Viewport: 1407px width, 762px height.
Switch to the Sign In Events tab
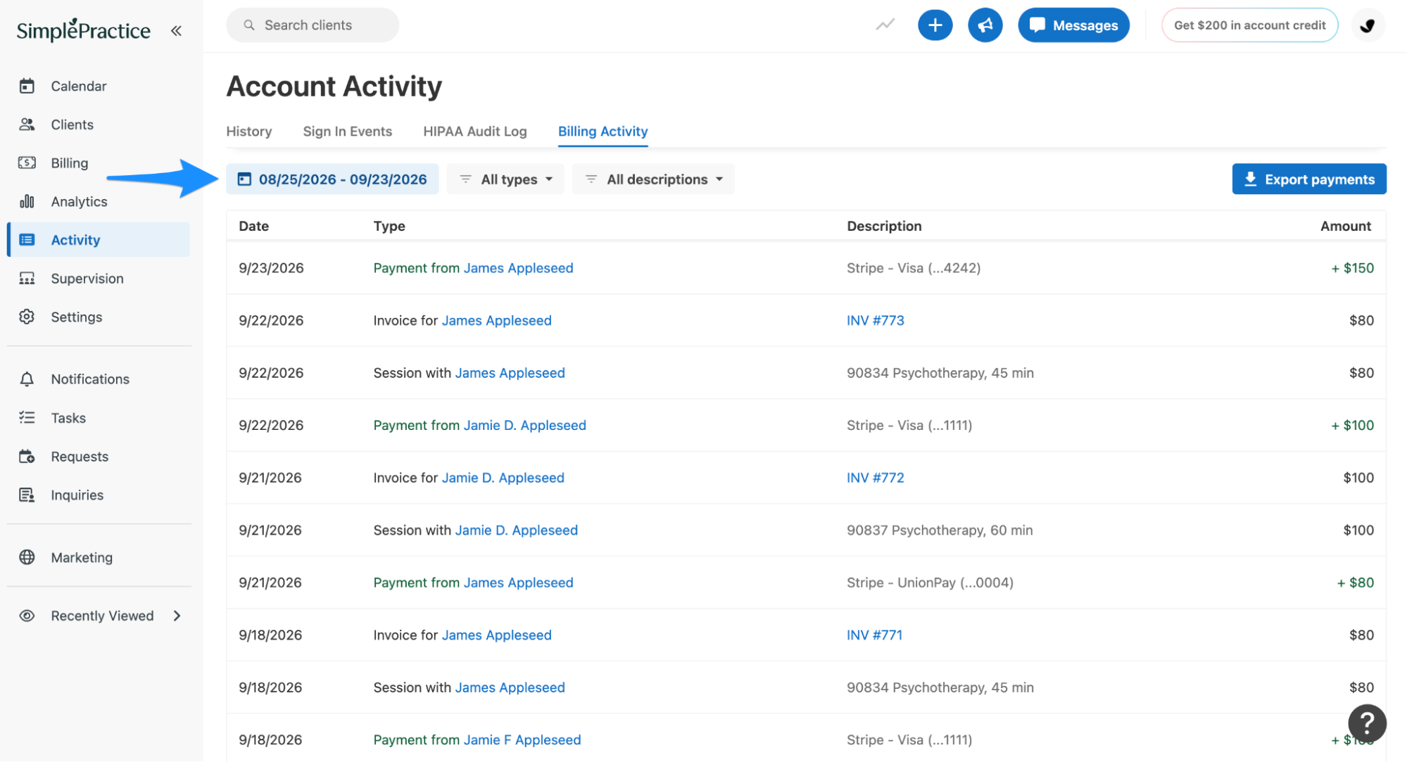click(x=348, y=132)
